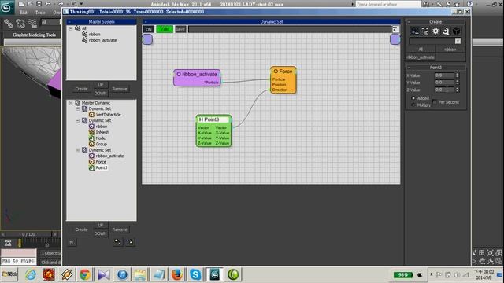Open Skype from the taskbar
This screenshot has height=283, width=504.
point(195,274)
